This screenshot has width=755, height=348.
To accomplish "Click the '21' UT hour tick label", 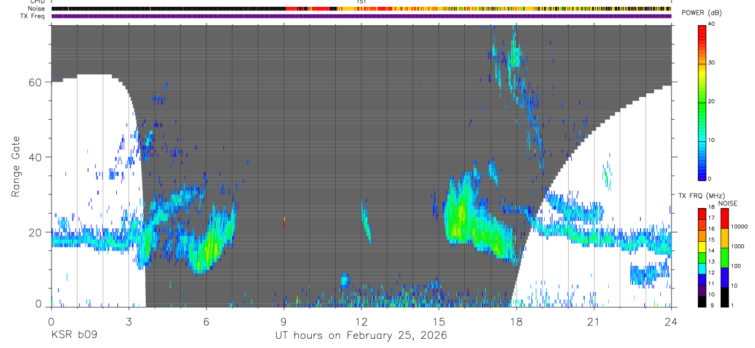I will pyautogui.click(x=593, y=322).
